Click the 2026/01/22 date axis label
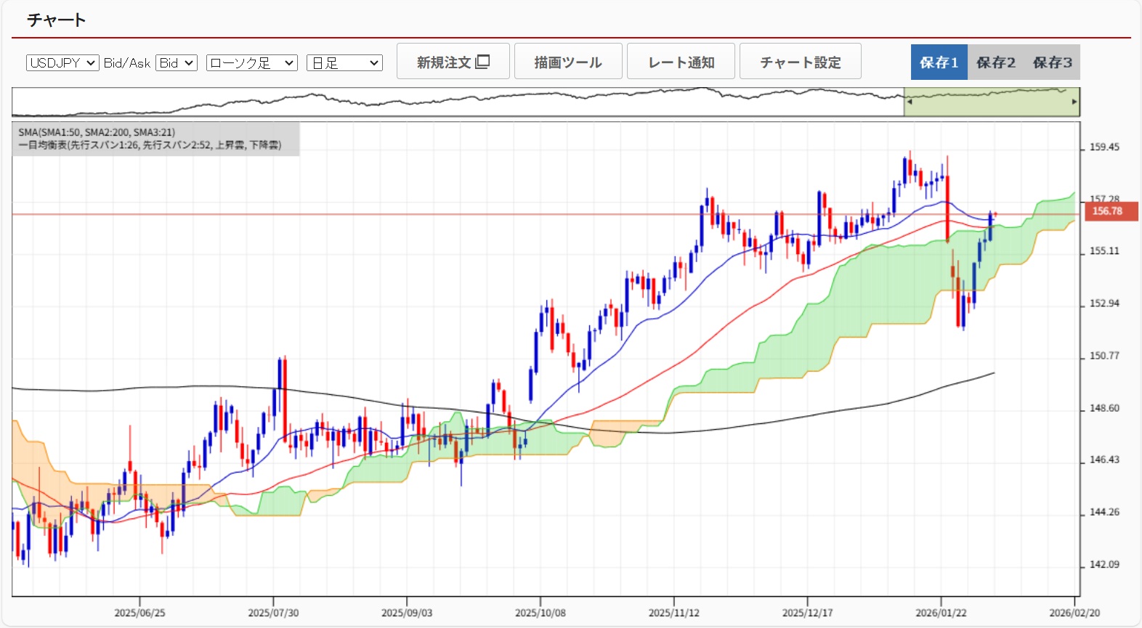The width and height of the screenshot is (1142, 628). click(941, 613)
